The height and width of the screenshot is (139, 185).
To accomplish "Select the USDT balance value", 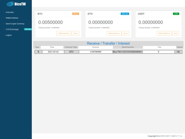I will pos(151,22).
